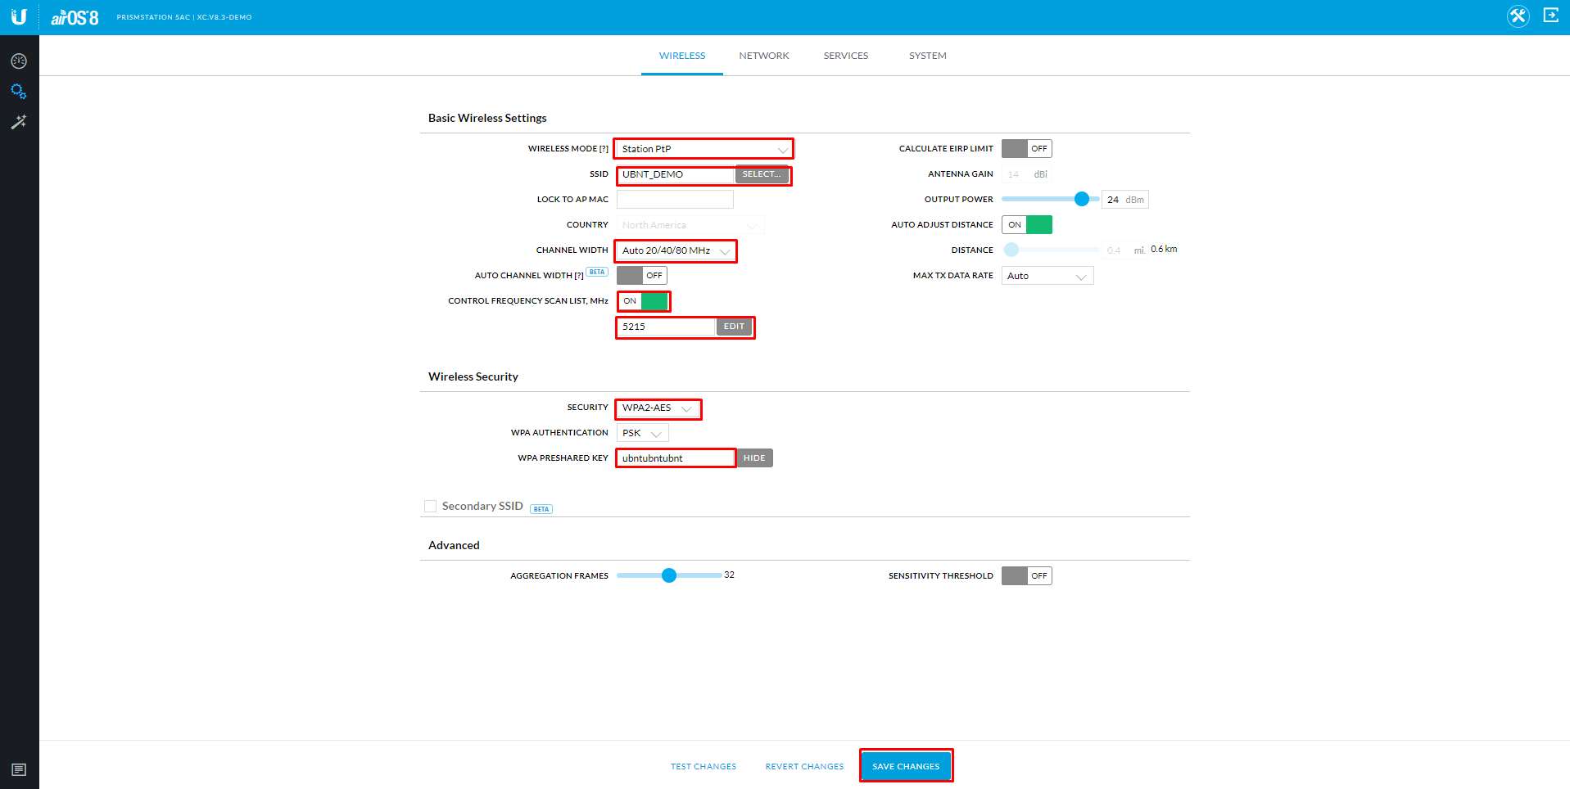1570x789 pixels.
Task: Click the Lock to AP MAC field
Action: tap(675, 200)
